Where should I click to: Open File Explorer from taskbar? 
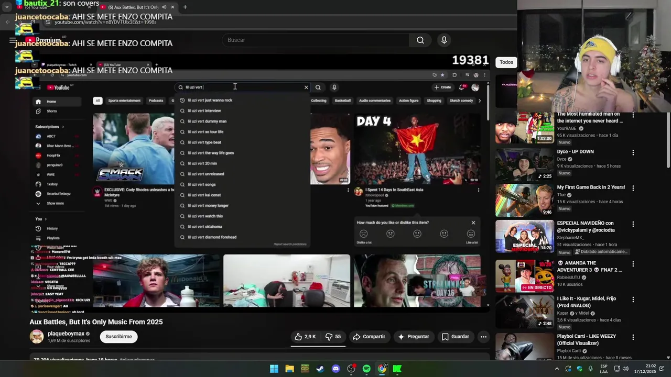point(289,369)
